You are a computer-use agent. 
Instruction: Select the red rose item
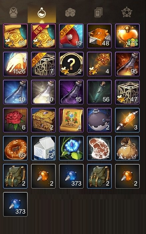coord(15,120)
